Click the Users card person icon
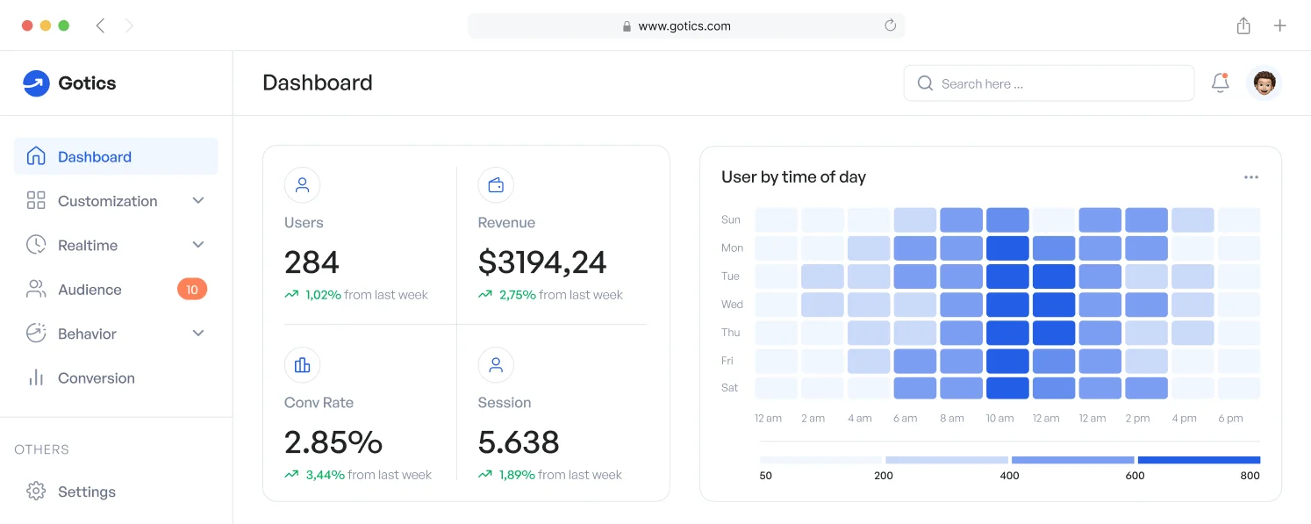The width and height of the screenshot is (1311, 524). pos(302,185)
